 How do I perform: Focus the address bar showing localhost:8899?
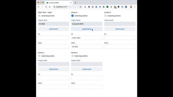tap(67, 7)
